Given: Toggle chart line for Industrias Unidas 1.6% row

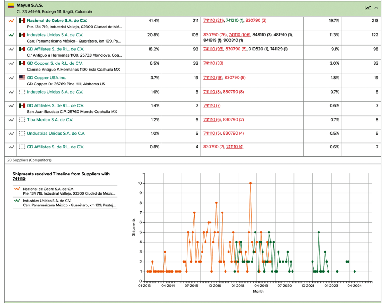Looking at the screenshot, I should click(x=11, y=92).
